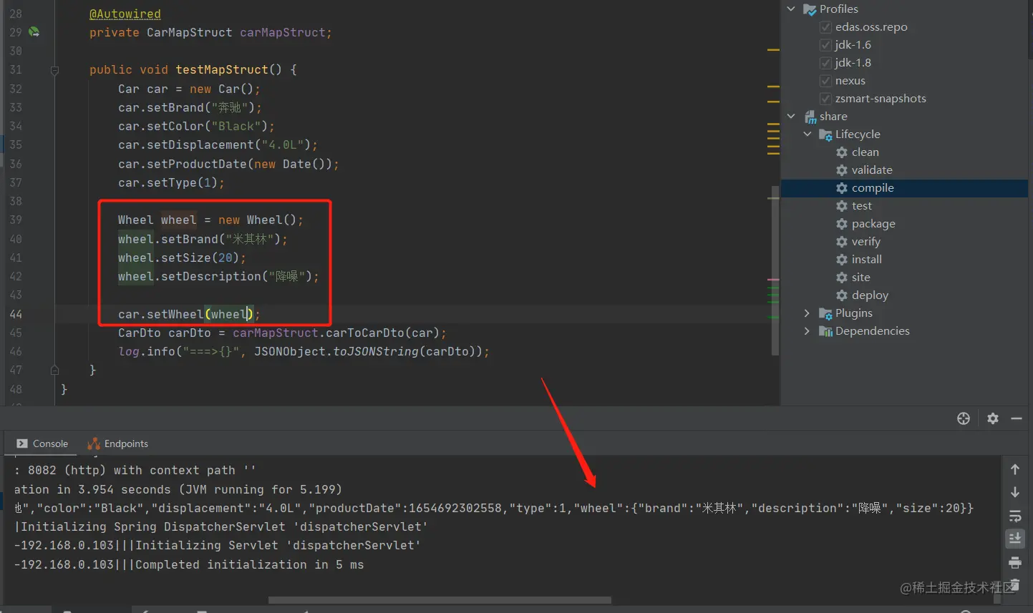Collapse the Profiles node chevron

[x=791, y=9]
